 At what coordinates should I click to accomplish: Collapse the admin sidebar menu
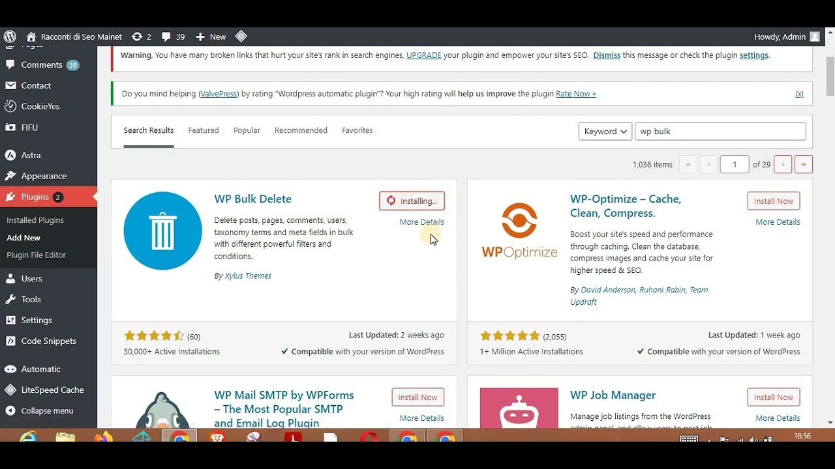click(x=48, y=410)
